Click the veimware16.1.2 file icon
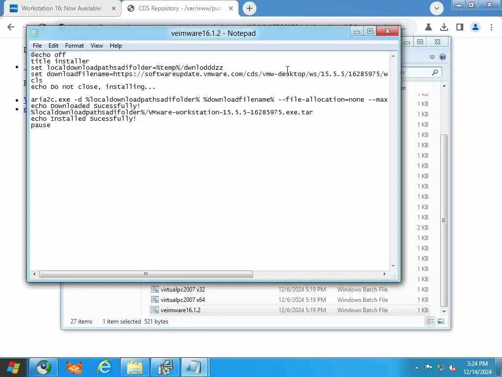This screenshot has width=502, height=377. click(154, 310)
